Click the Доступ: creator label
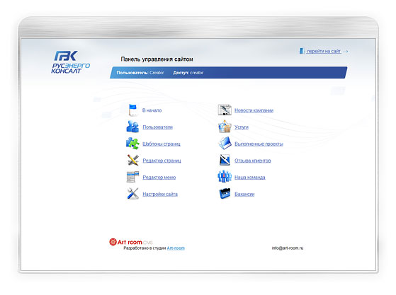Screen dimensions: 396x295 tap(188, 73)
